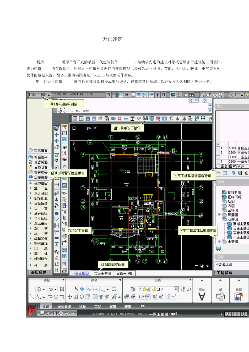Select the Mirror tool in the 修改 panel
Screen dimensions: 249x352
(x=107, y=297)
